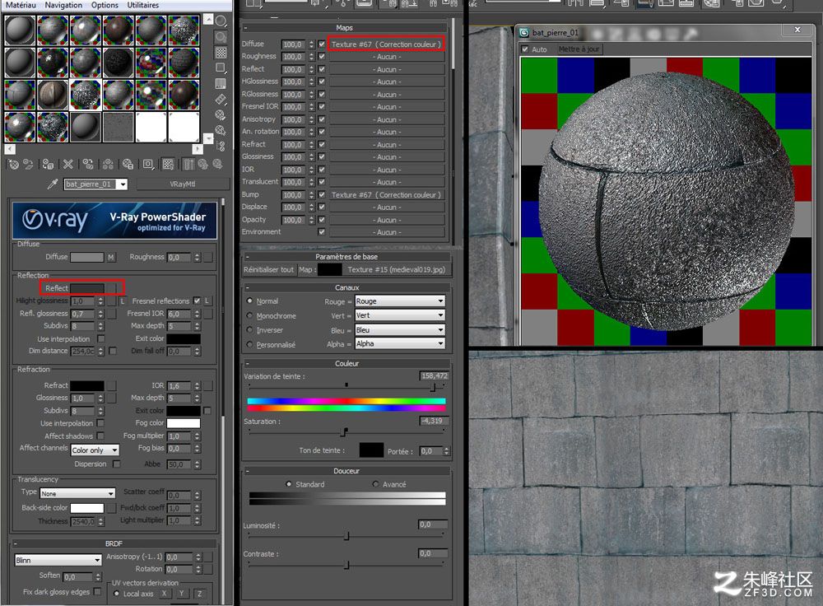Open the Sample Type flyout icon
Screen dimensions: 823x606
coord(221,21)
